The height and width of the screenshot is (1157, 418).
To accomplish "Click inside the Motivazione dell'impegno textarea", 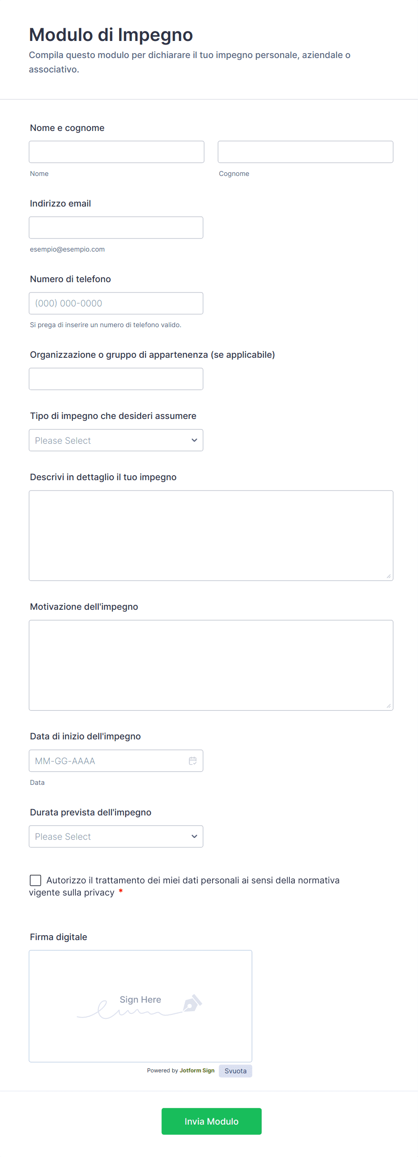I will click(211, 665).
